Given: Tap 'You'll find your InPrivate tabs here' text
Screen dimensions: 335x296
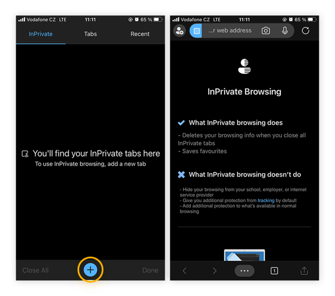Looking at the screenshot, I should click(x=96, y=154).
